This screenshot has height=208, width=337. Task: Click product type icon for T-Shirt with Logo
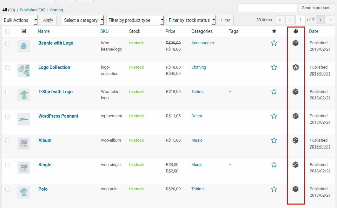click(295, 92)
